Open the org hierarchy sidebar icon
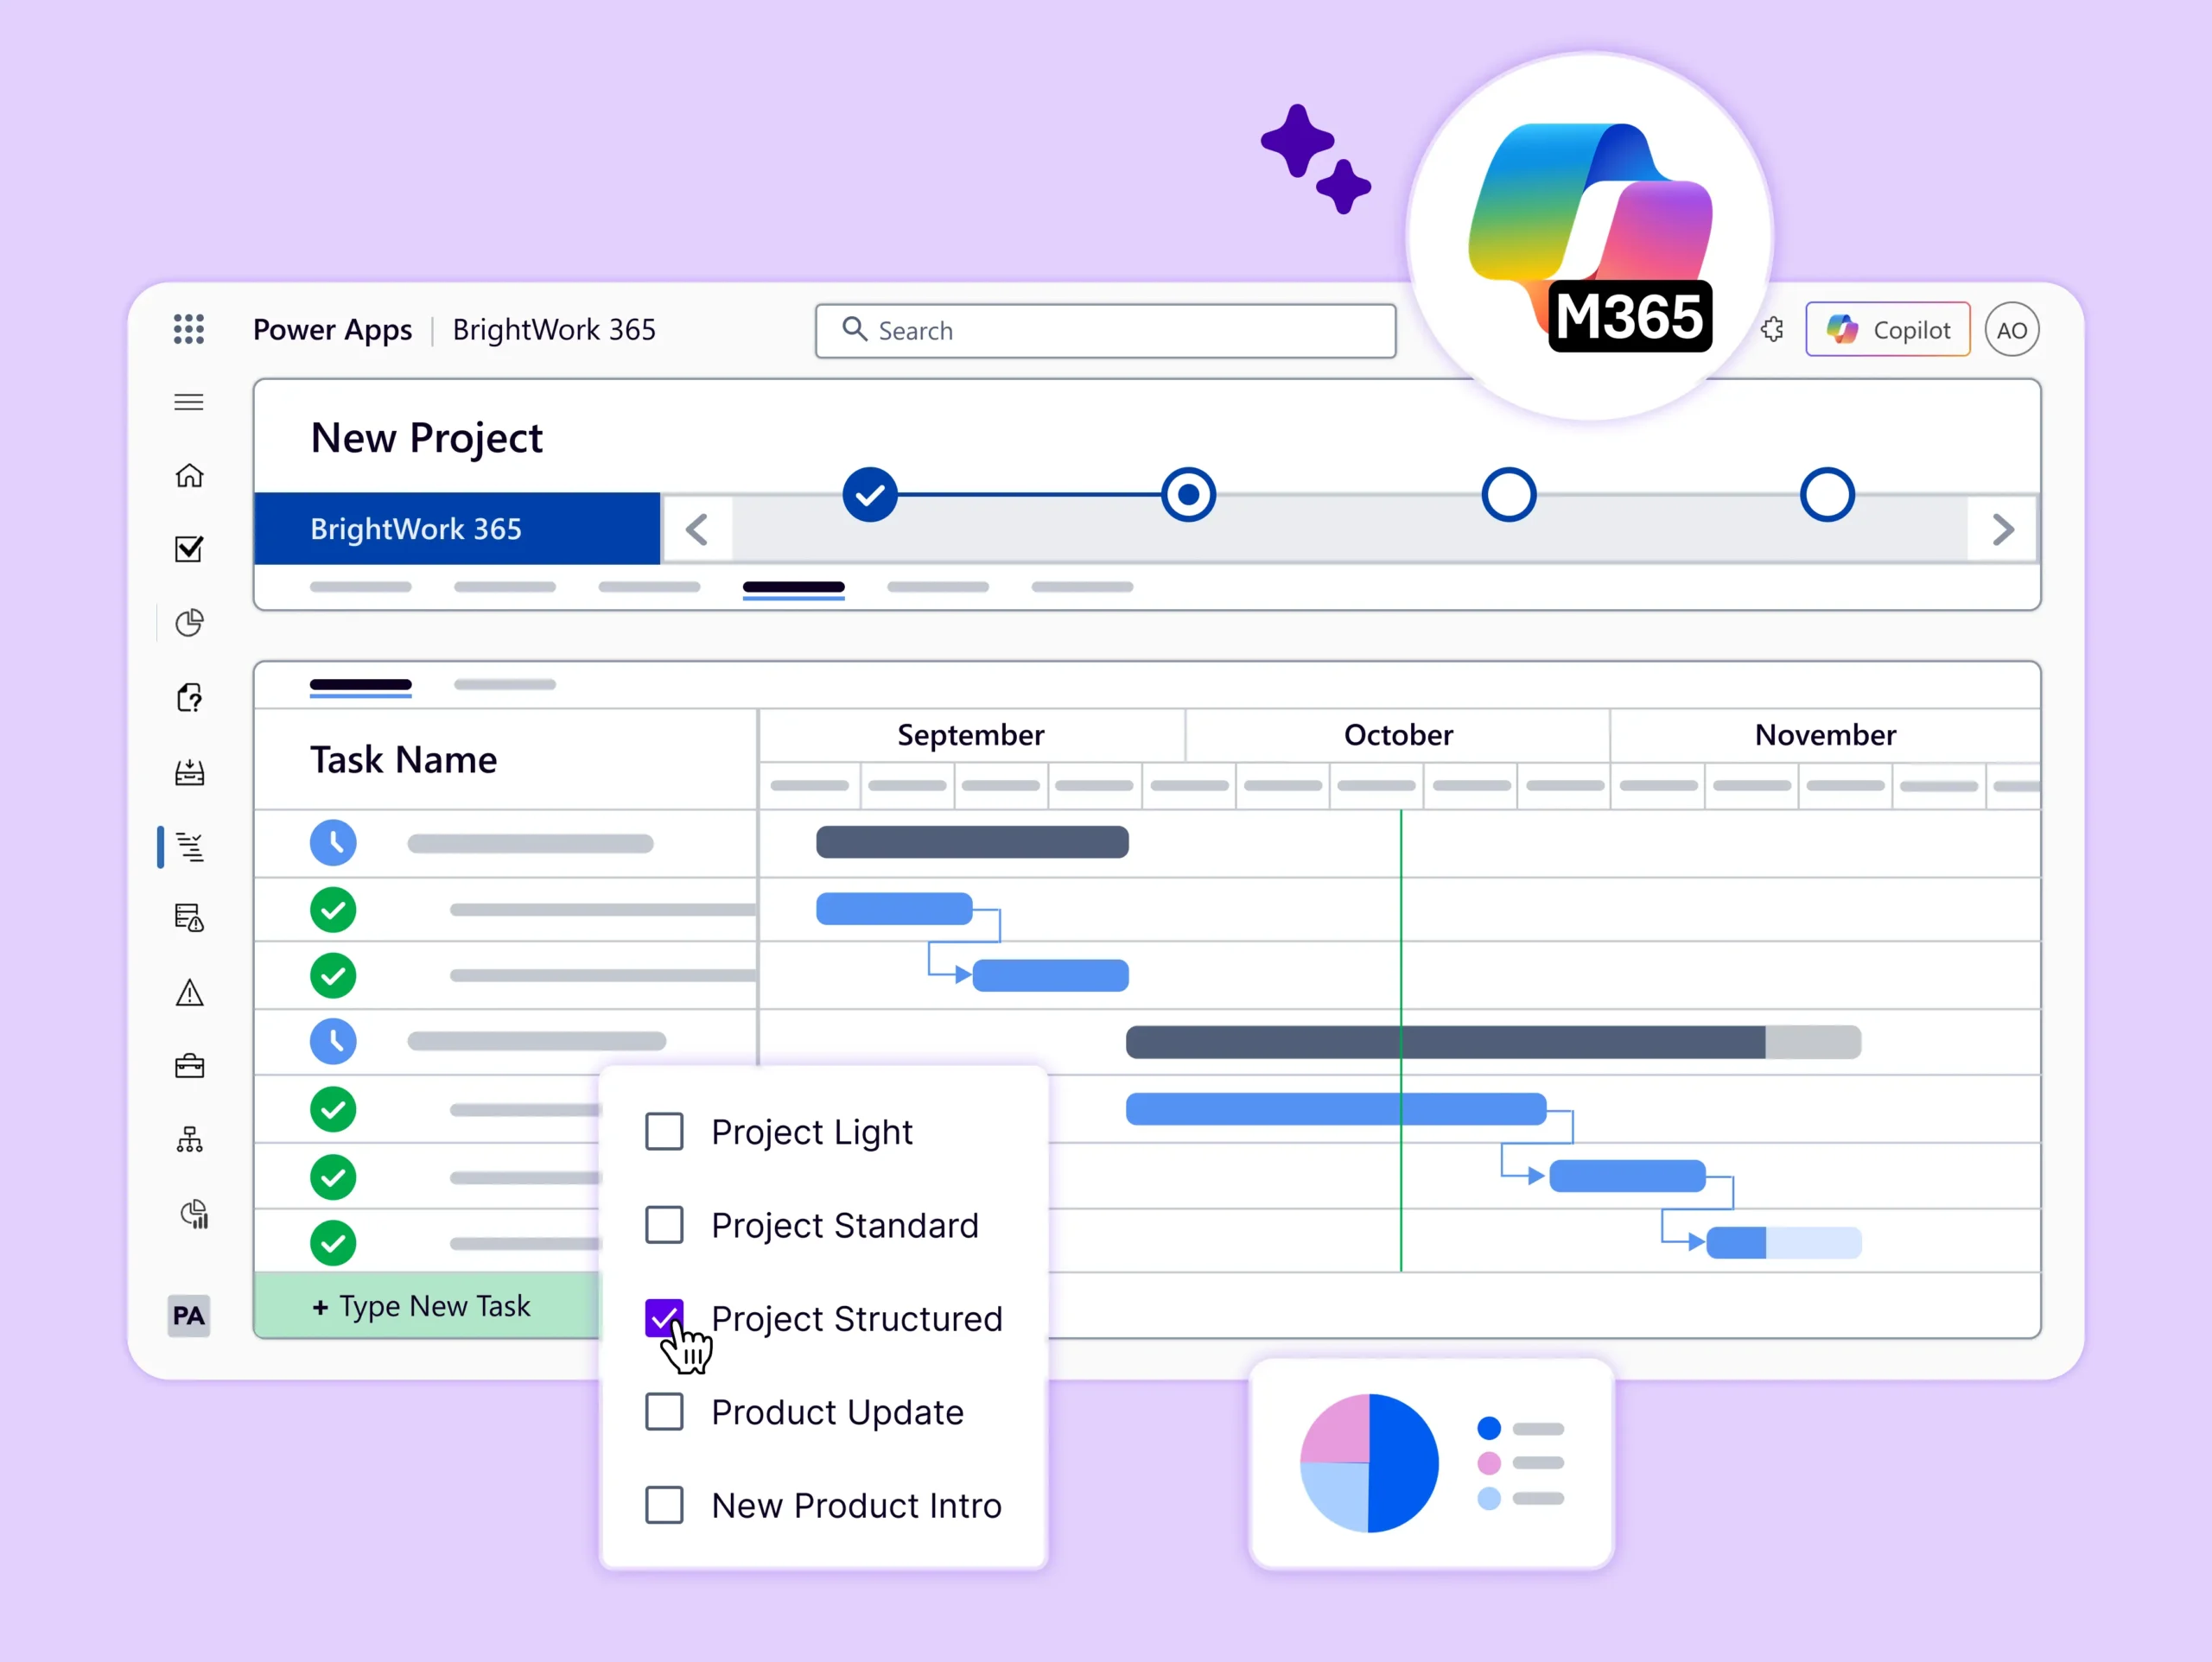This screenshot has height=1662, width=2212. 189,1140
